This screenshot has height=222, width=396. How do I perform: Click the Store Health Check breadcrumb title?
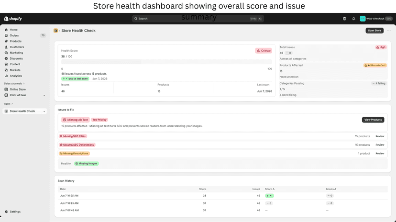78,30
